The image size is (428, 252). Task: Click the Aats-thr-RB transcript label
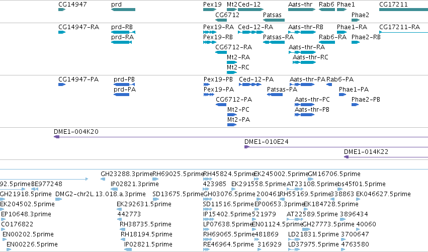[306, 27]
